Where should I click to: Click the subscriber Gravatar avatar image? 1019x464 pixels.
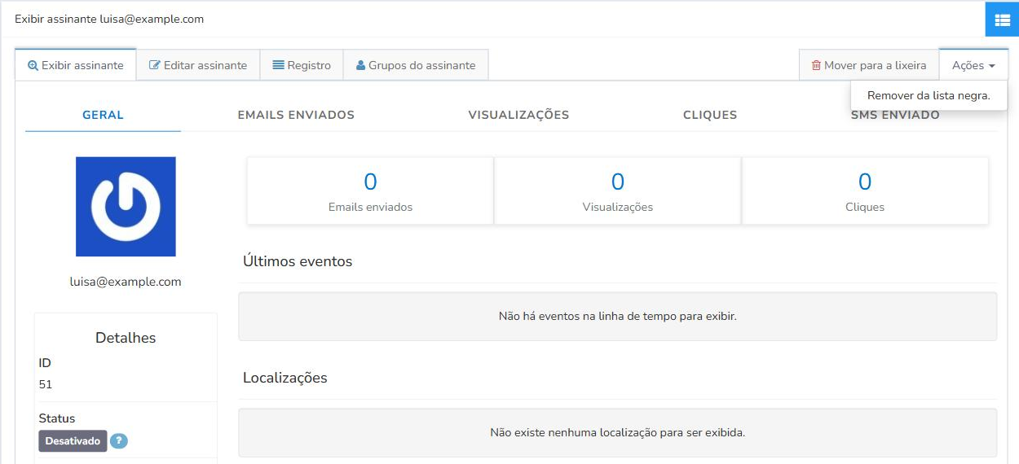pyautogui.click(x=126, y=207)
